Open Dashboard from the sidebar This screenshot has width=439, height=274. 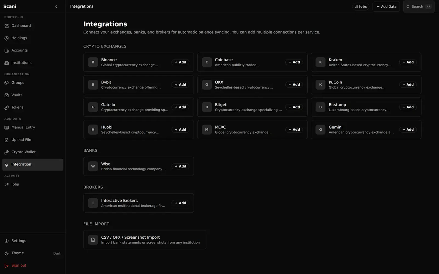coord(33,26)
